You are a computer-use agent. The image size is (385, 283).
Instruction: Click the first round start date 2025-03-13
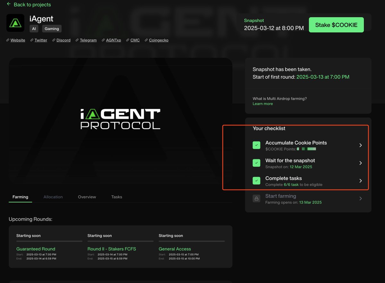tap(323, 77)
